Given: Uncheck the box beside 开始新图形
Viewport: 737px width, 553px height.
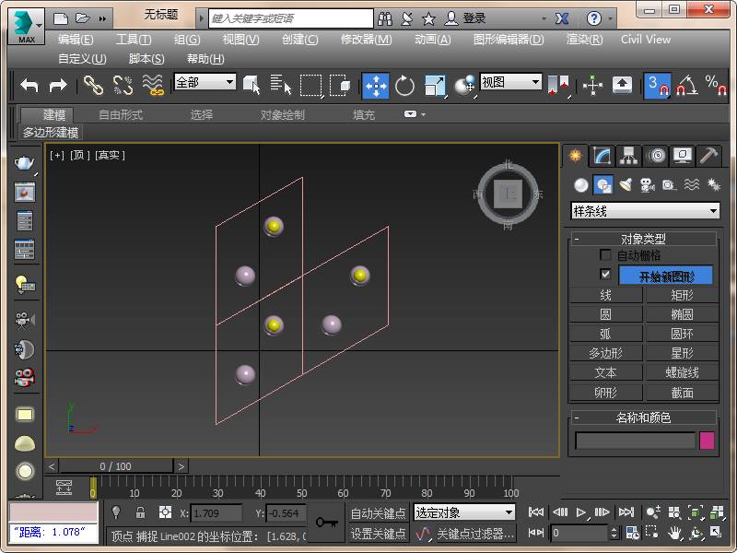Looking at the screenshot, I should (x=605, y=275).
